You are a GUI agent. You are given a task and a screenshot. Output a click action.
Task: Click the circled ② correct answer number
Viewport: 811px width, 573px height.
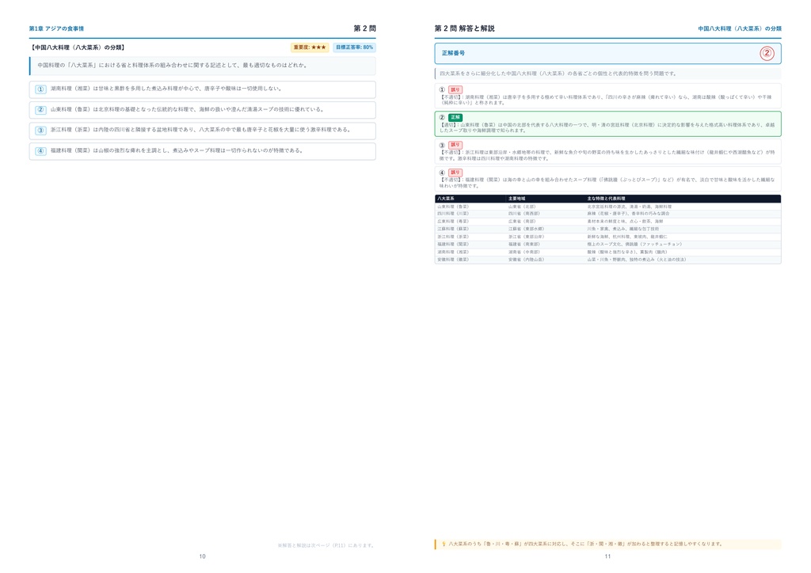767,53
